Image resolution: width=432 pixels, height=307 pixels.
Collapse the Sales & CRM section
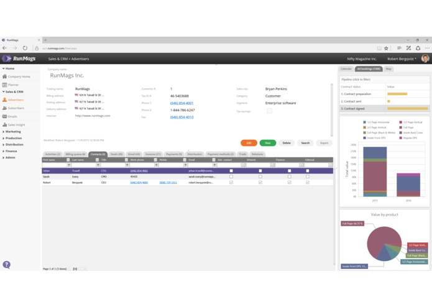[x=4, y=92]
